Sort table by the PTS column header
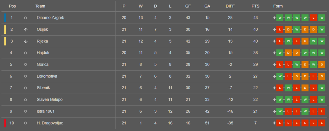This screenshot has height=131, width=329. 255,6
